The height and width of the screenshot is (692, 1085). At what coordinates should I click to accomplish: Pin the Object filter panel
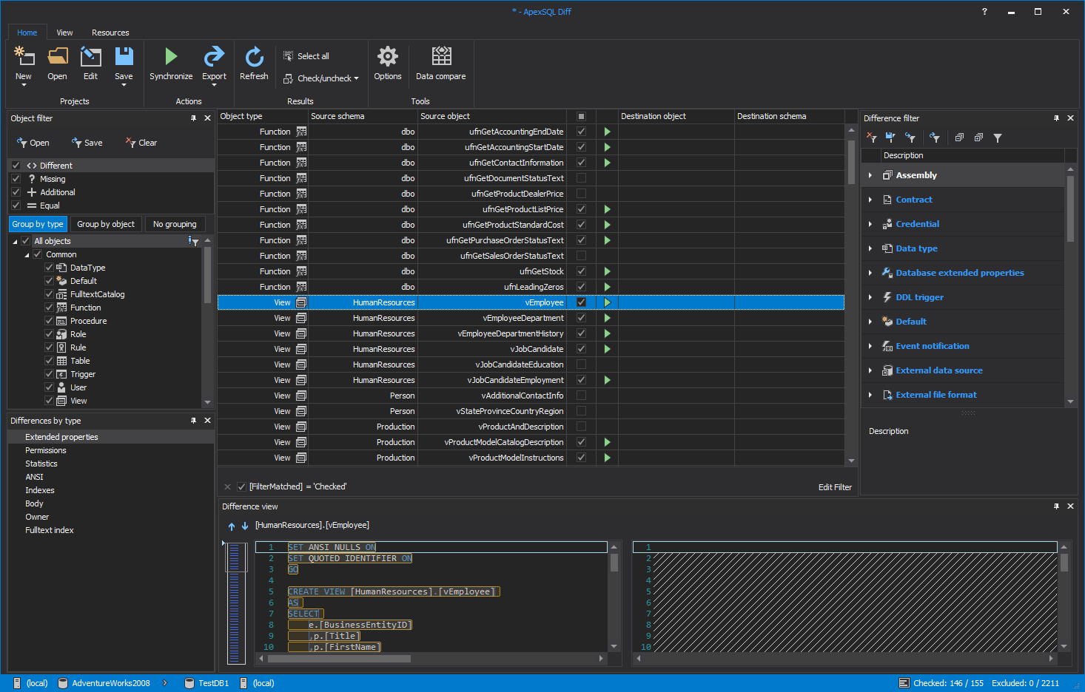(194, 118)
